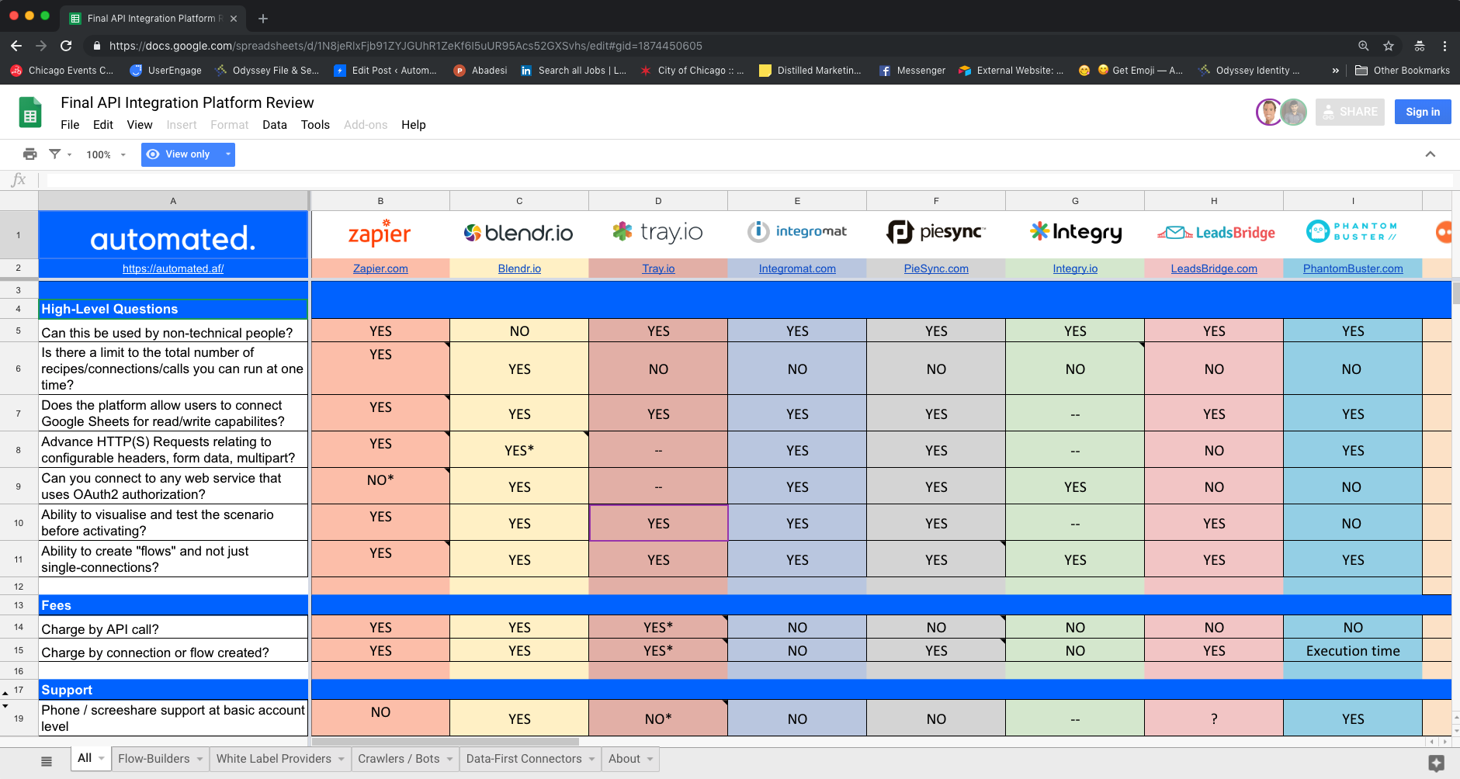Open the View only mode dropdown arrow

[x=225, y=154]
